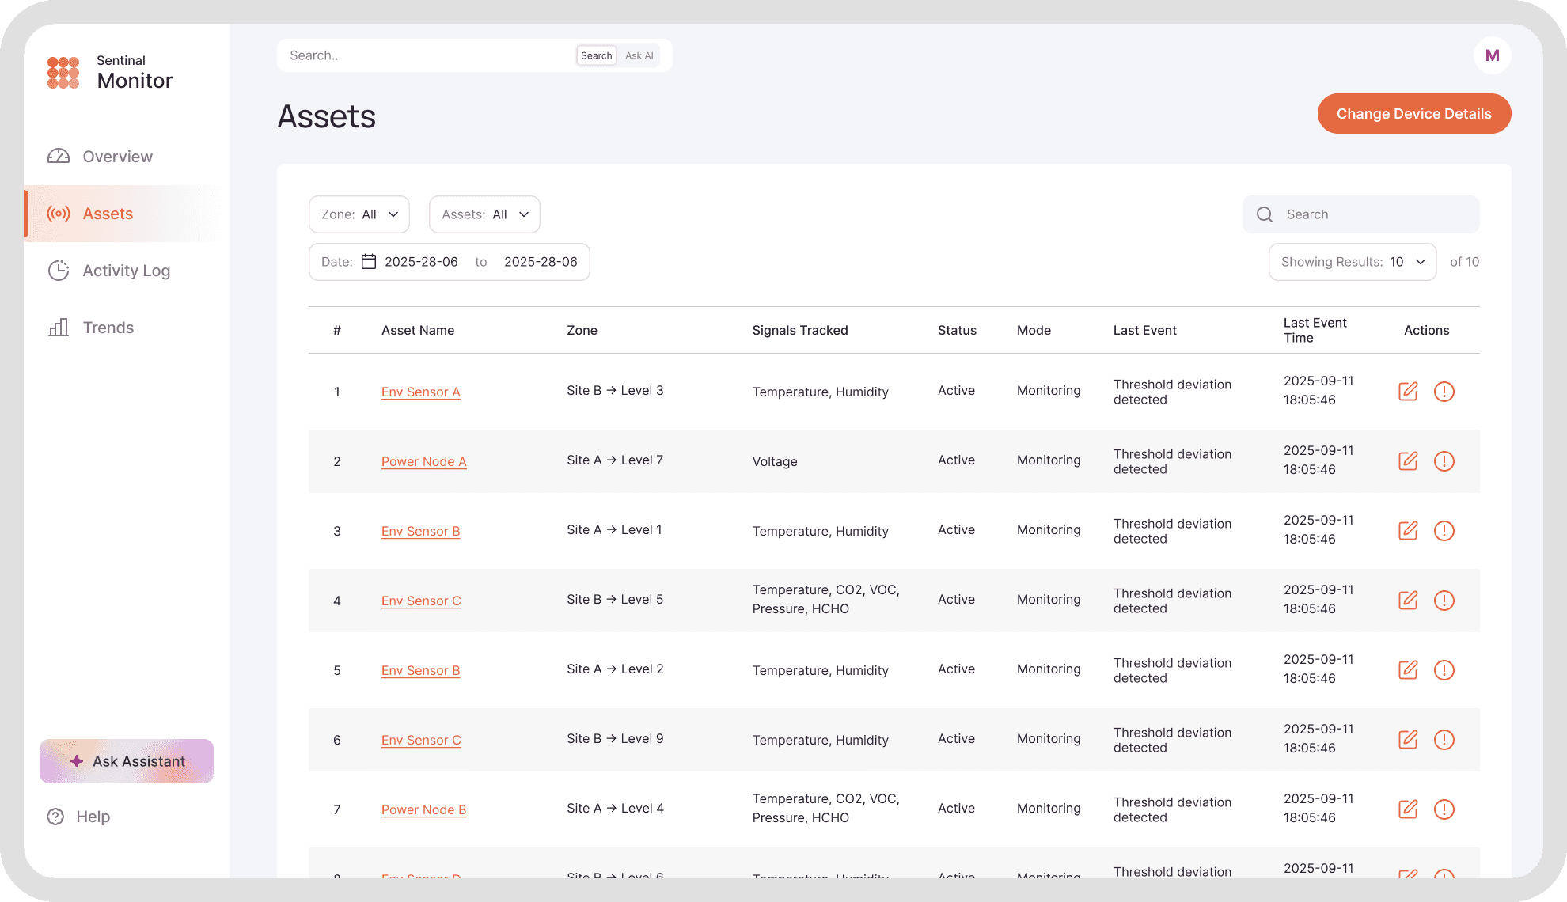1567x902 pixels.
Task: Open edit icon on row 4 Env Sensor C
Action: [x=1408, y=601]
